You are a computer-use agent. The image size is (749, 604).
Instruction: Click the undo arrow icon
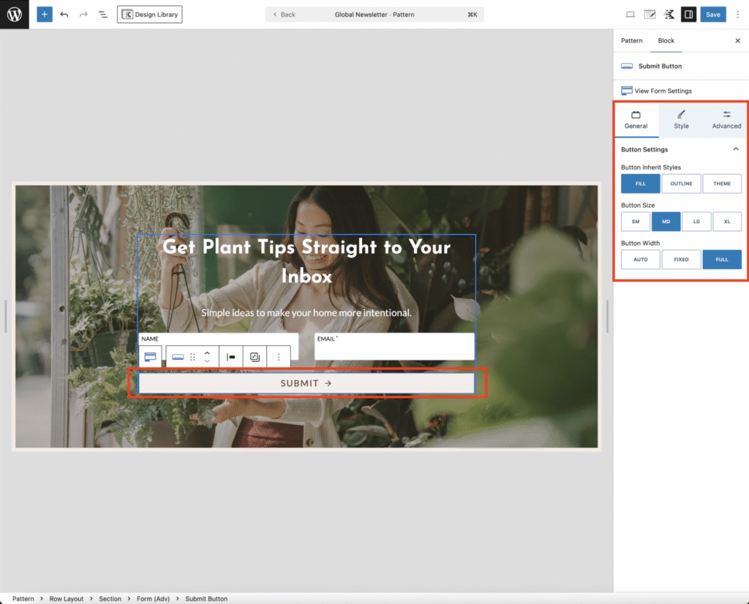tap(64, 15)
